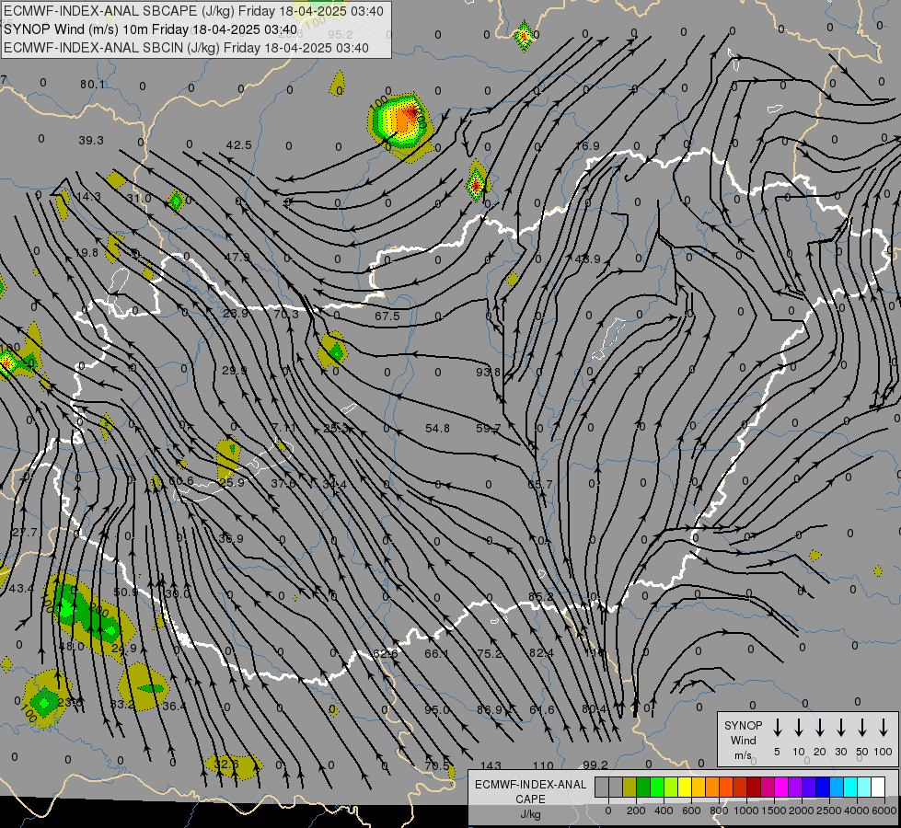
Task: Click the map value '143'
Action: (491, 765)
